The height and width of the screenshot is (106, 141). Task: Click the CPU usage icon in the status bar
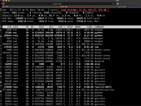(4, 7)
